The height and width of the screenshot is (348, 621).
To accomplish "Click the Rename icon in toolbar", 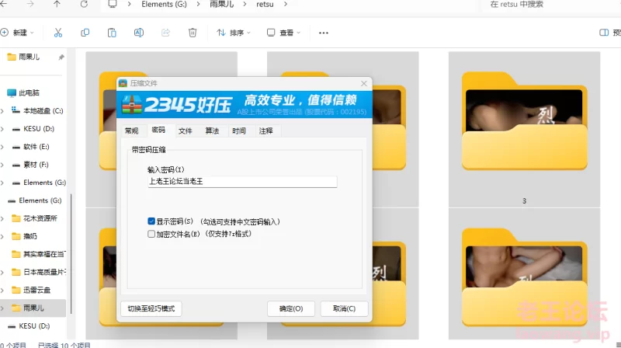I will coord(138,33).
